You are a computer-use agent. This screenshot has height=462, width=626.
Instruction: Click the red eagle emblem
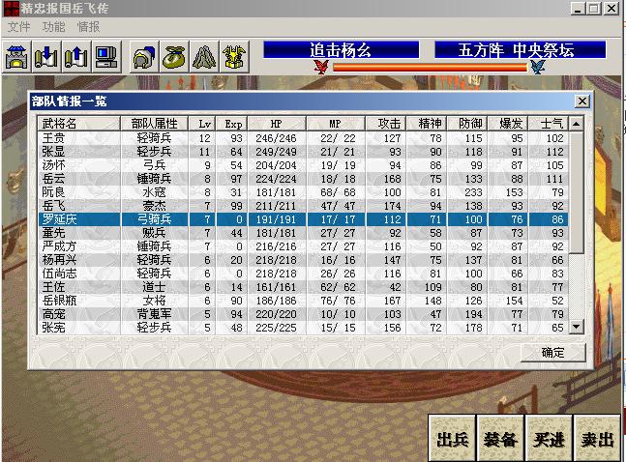(x=321, y=67)
